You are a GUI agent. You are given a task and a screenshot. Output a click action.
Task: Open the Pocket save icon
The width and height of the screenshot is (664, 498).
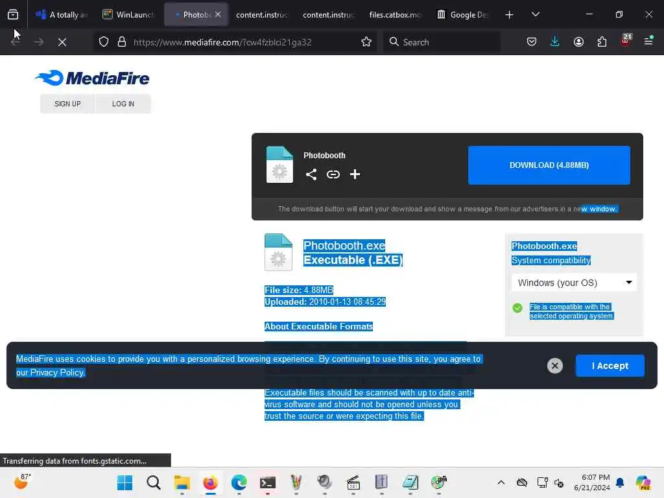tap(532, 42)
